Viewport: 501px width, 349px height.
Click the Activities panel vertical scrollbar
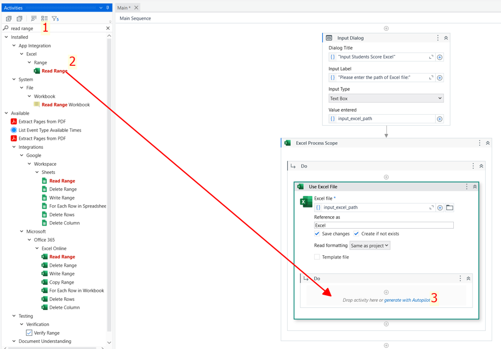[x=109, y=185]
